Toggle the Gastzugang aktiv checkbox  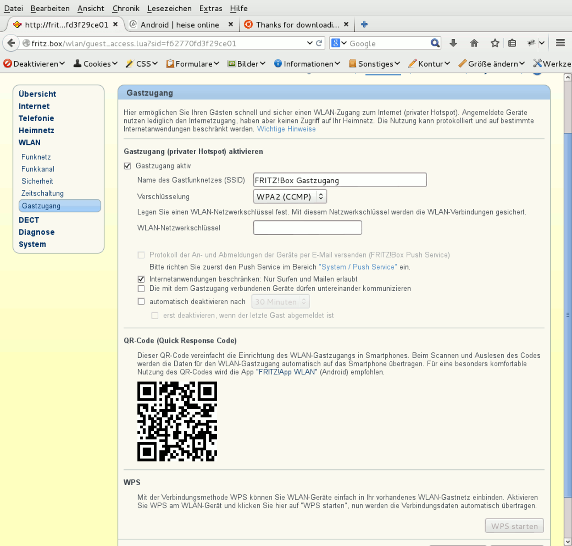click(x=127, y=166)
